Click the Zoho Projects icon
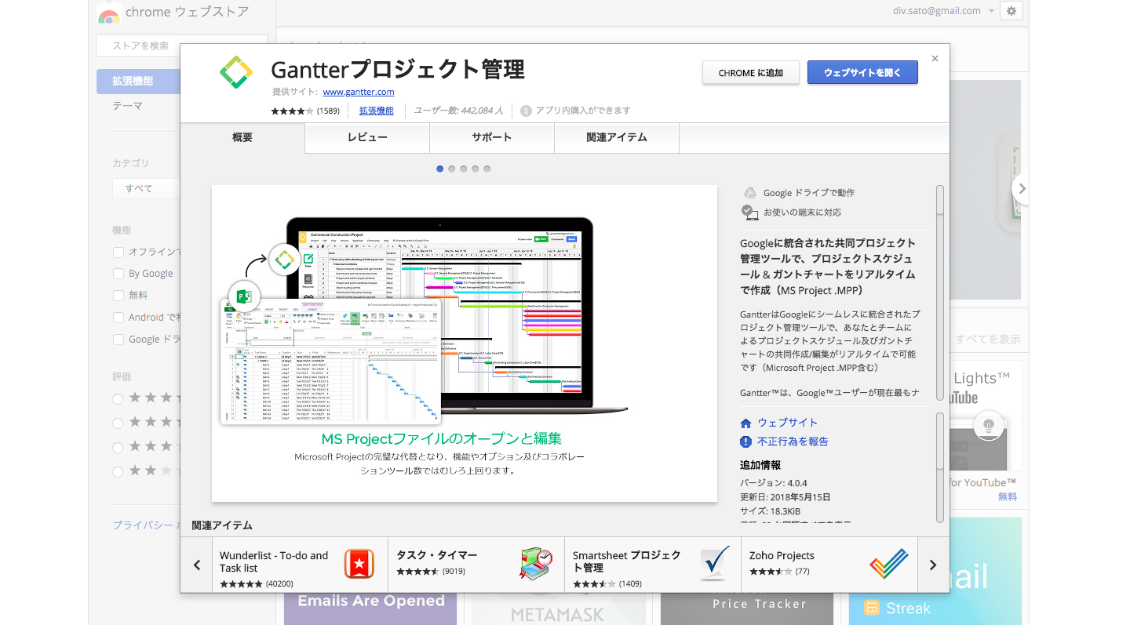 [889, 563]
